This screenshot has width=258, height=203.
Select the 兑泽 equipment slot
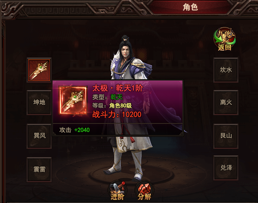coord(226,168)
